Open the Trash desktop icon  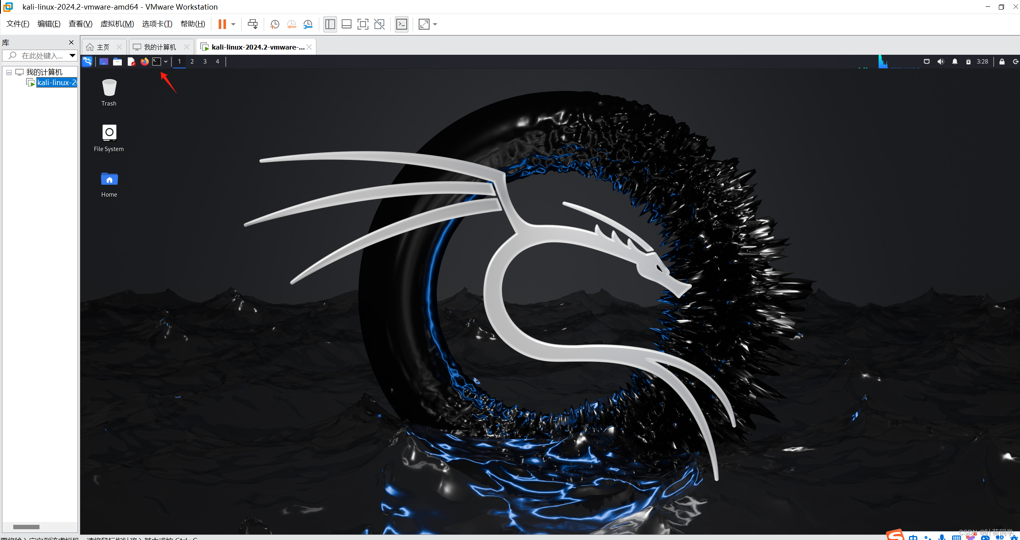(x=109, y=93)
